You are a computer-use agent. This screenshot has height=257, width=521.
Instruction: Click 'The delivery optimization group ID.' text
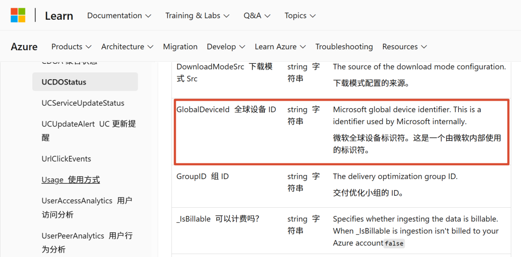pos(395,176)
